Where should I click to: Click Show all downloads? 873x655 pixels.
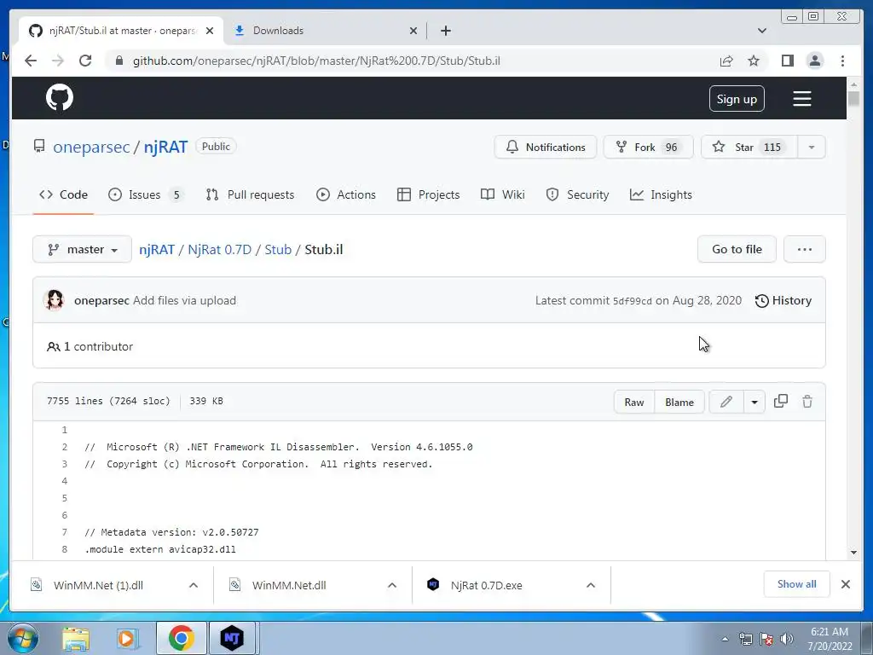pos(797,583)
